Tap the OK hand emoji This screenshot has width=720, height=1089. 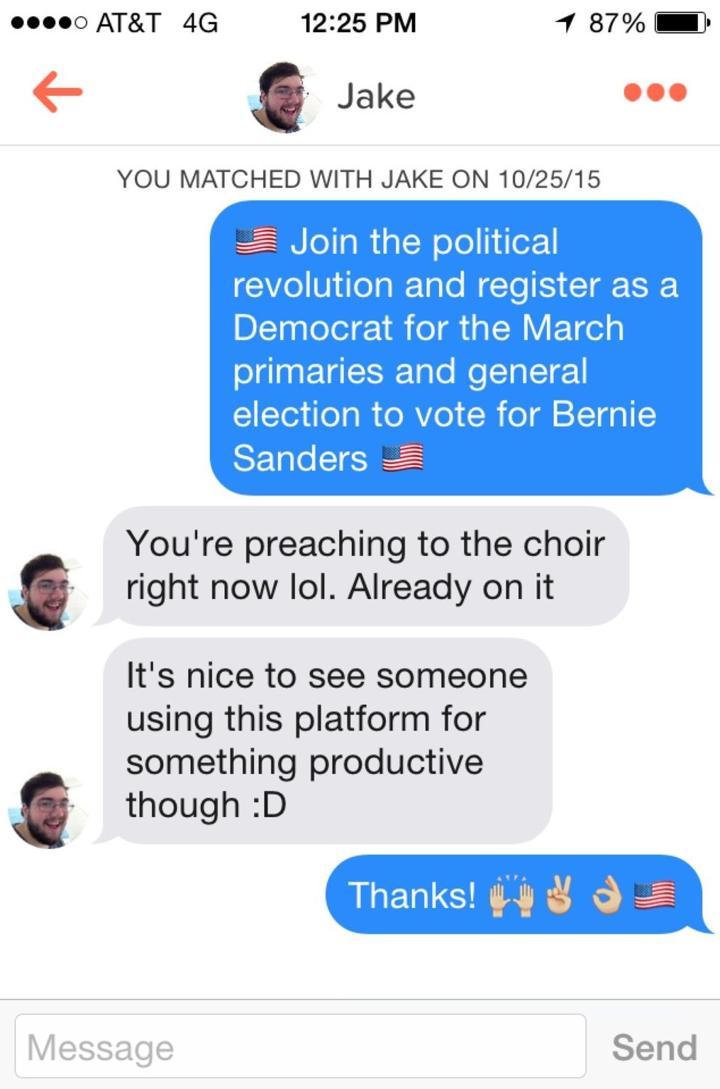[x=607, y=896]
